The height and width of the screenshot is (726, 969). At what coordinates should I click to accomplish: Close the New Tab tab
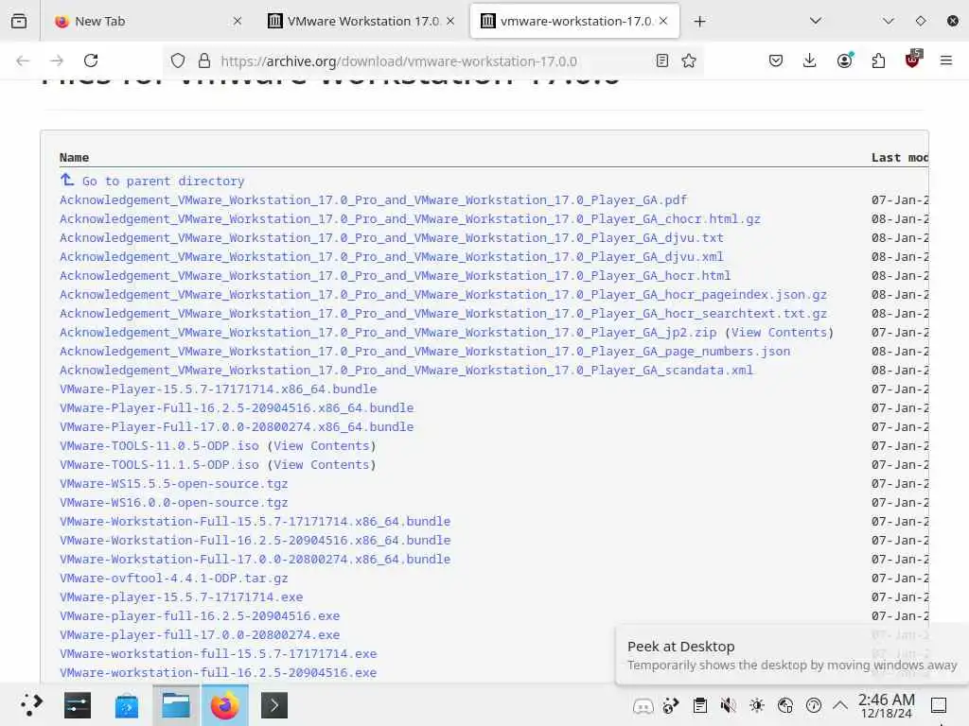[x=238, y=21]
